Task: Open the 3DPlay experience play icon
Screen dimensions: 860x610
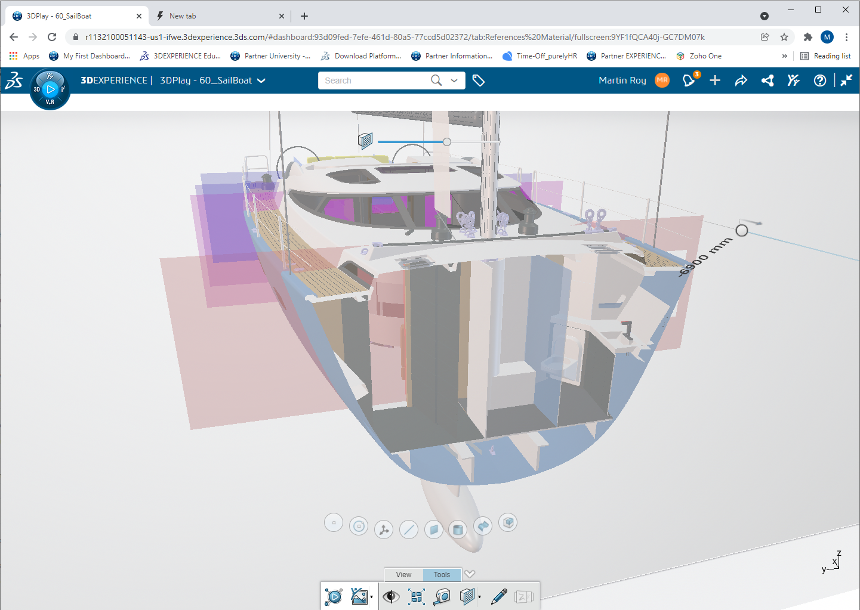Action: (x=334, y=596)
